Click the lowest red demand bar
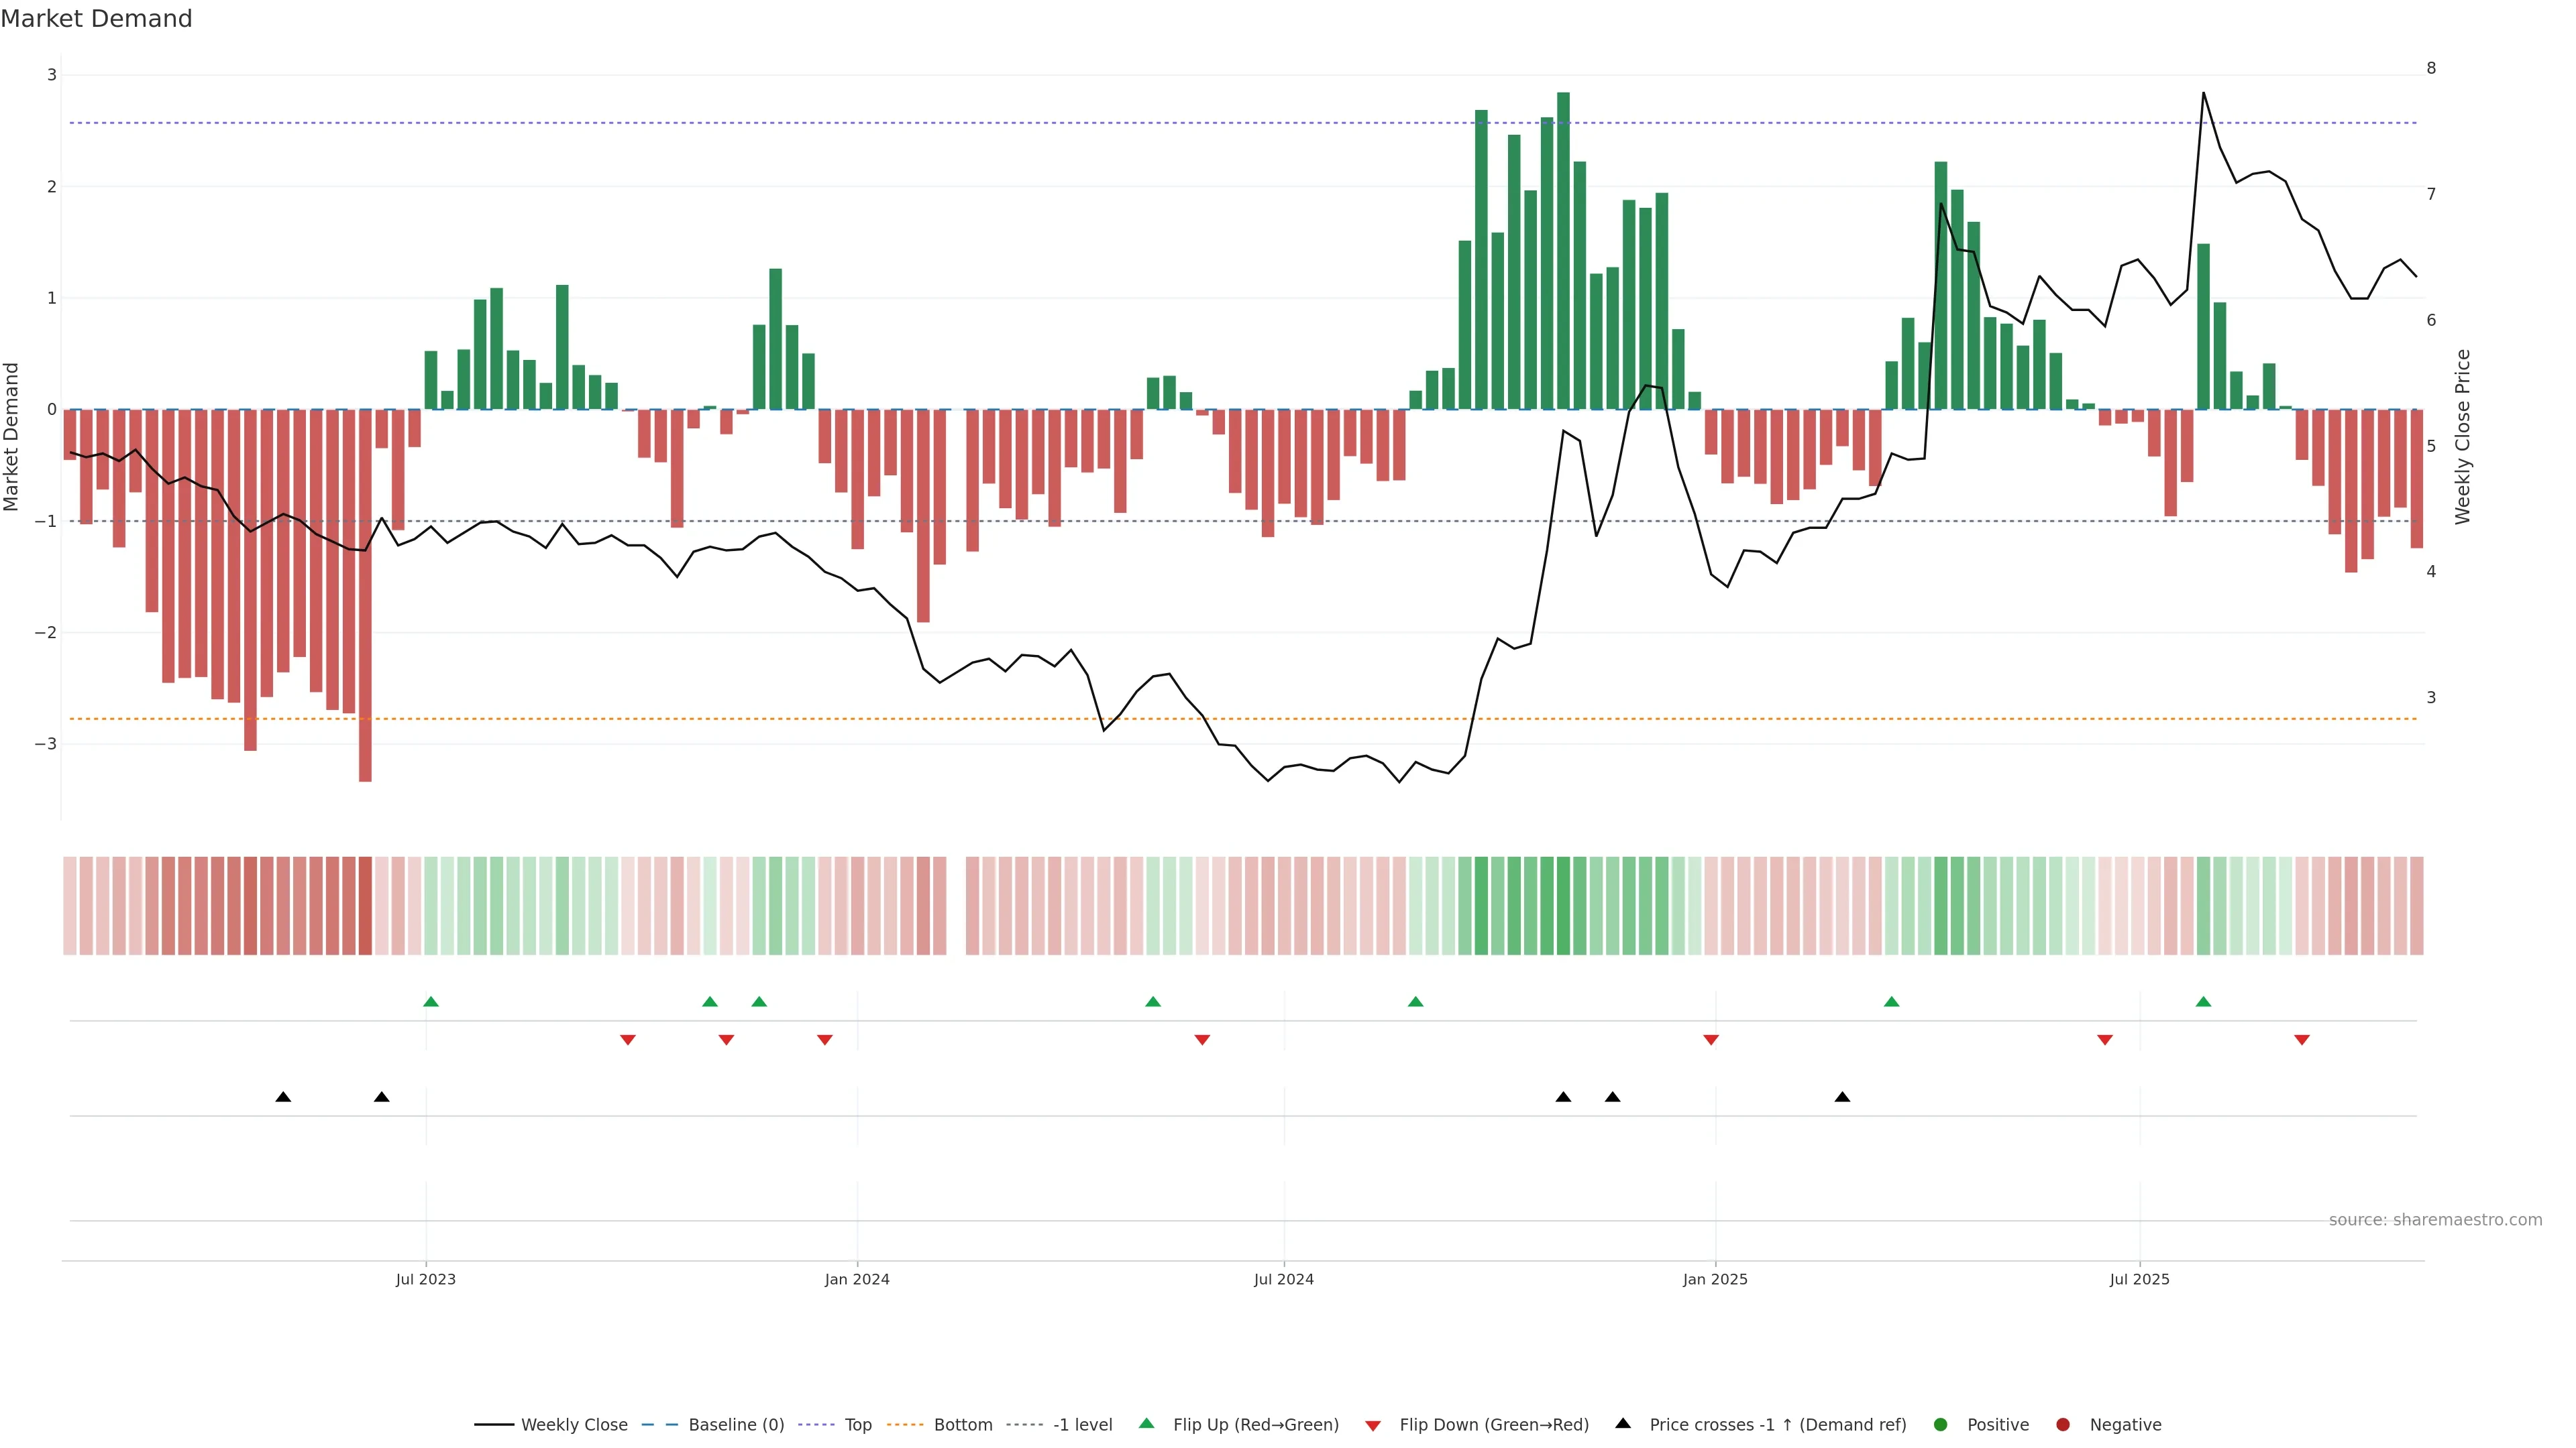The height and width of the screenshot is (1448, 2576). pos(365,599)
